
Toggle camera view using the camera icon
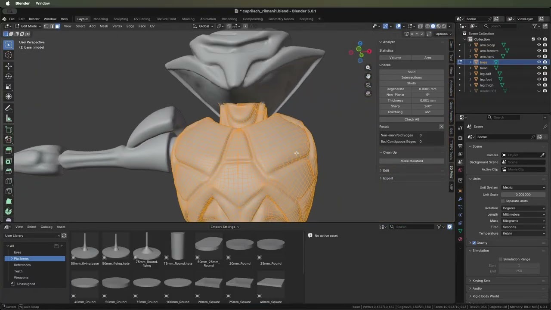[368, 85]
